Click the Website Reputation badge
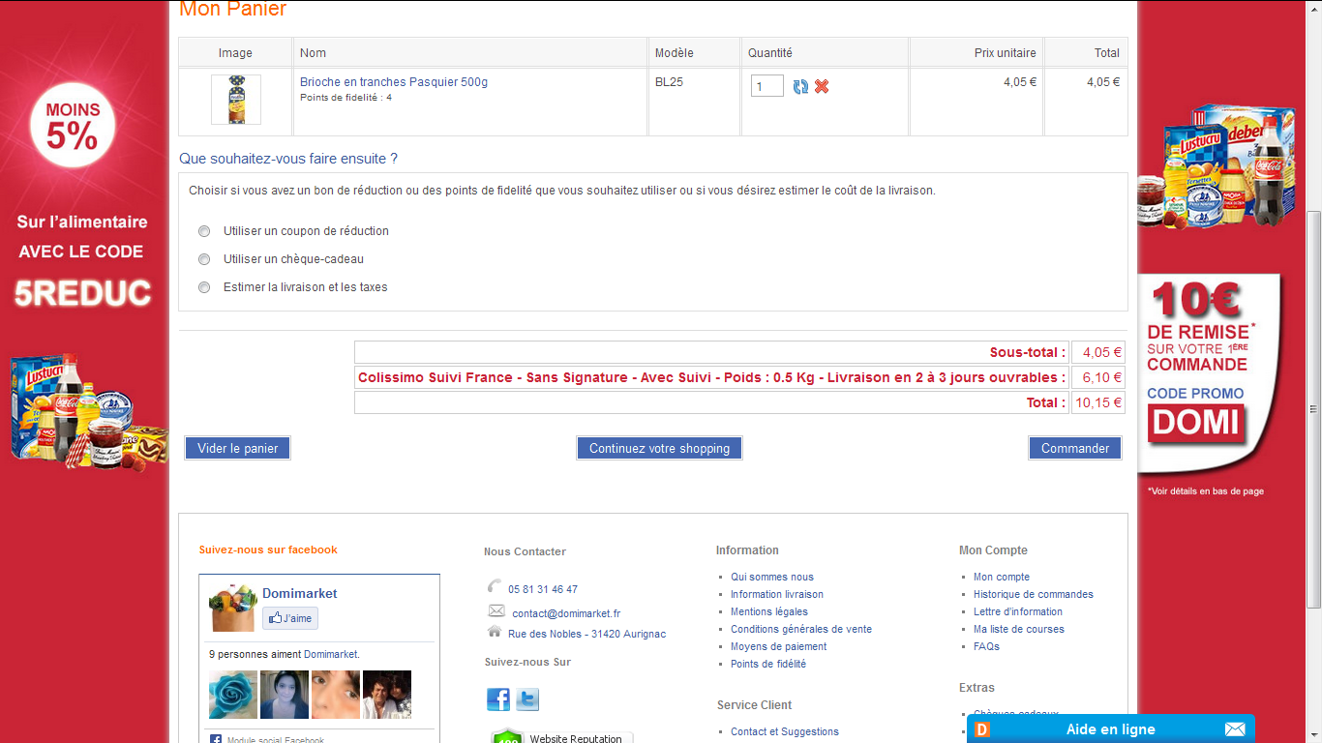Image resolution: width=1322 pixels, height=743 pixels. pyautogui.click(x=562, y=737)
